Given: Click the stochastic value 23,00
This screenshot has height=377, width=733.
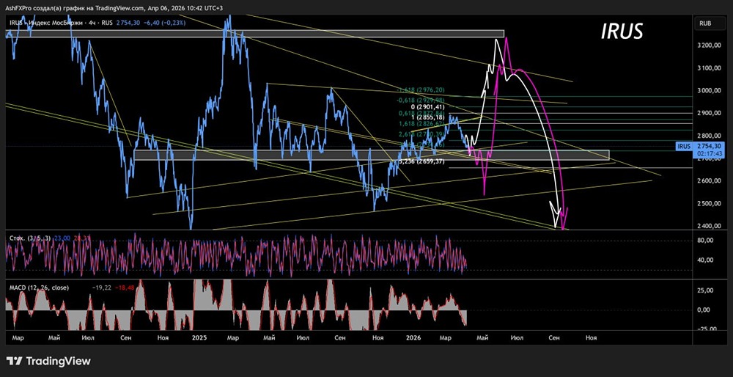Looking at the screenshot, I should [62, 238].
